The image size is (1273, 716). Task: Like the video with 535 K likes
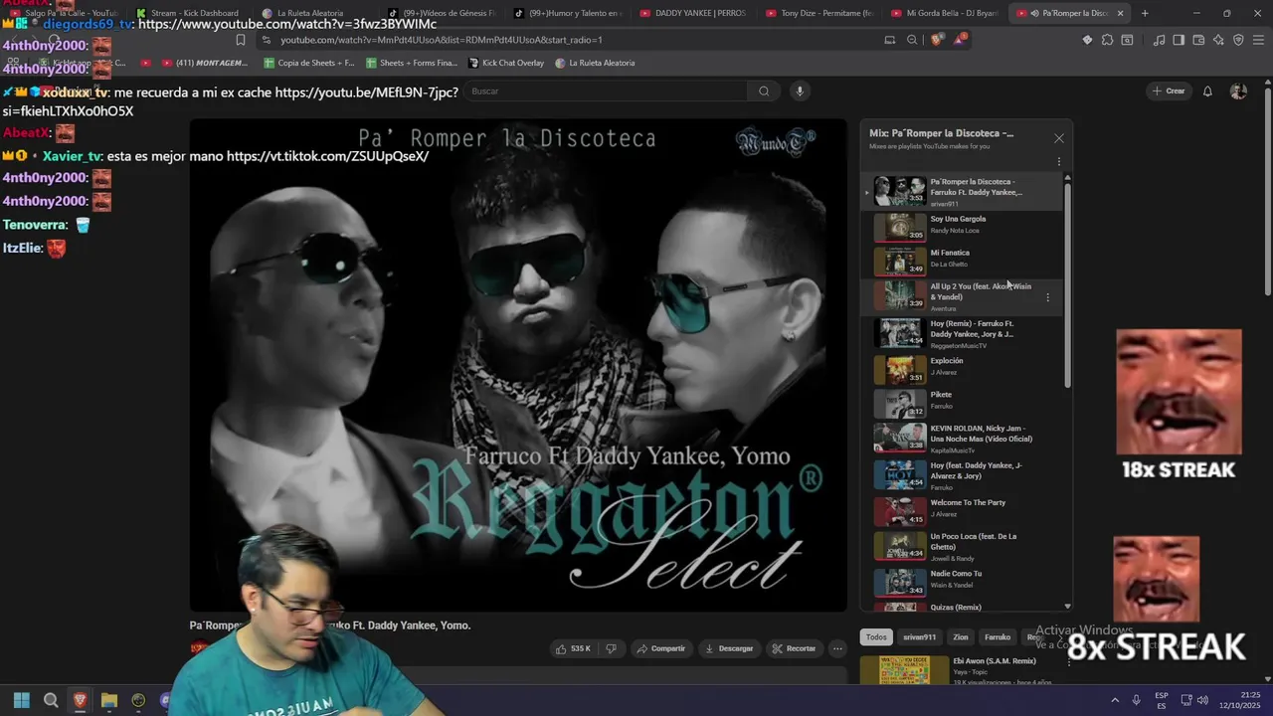click(x=573, y=648)
